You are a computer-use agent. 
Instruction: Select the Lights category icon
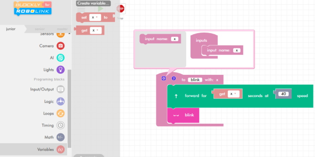[61, 70]
